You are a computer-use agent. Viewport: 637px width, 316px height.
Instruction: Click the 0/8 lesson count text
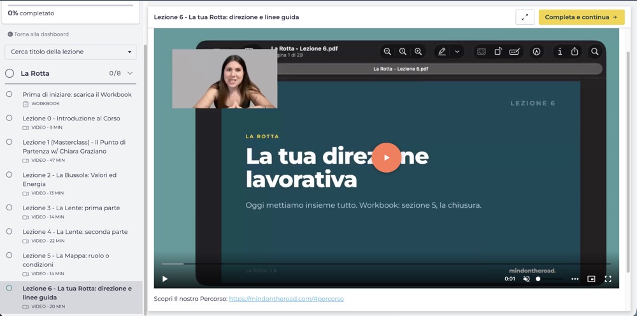pos(115,73)
